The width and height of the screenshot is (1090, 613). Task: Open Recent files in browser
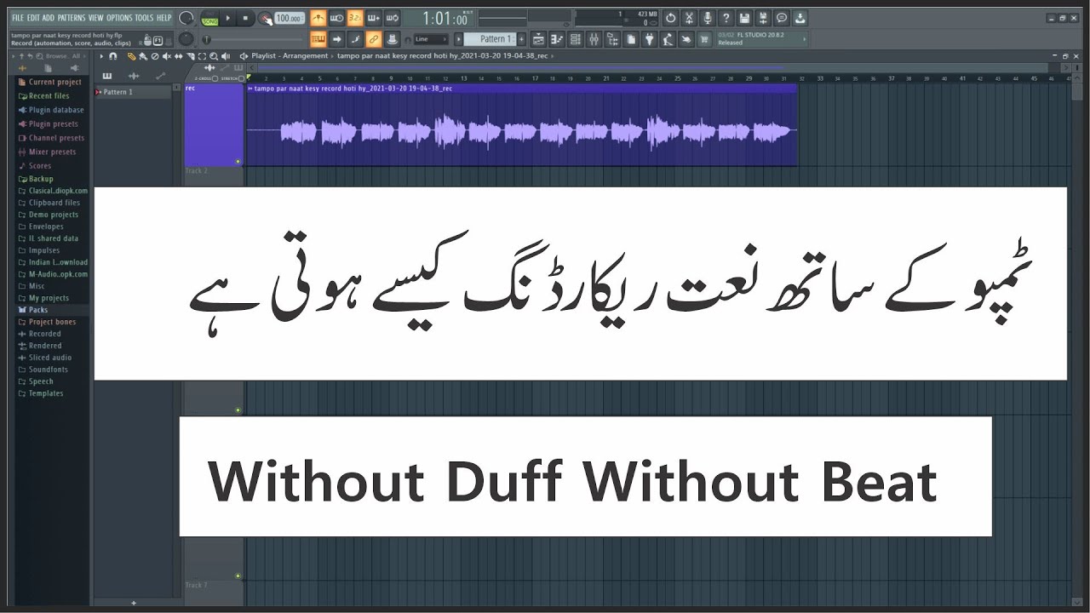(x=43, y=96)
